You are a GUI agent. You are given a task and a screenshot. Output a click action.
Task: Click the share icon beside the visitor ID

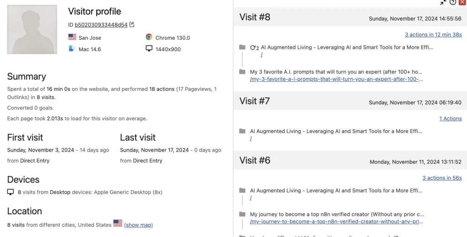132,25
